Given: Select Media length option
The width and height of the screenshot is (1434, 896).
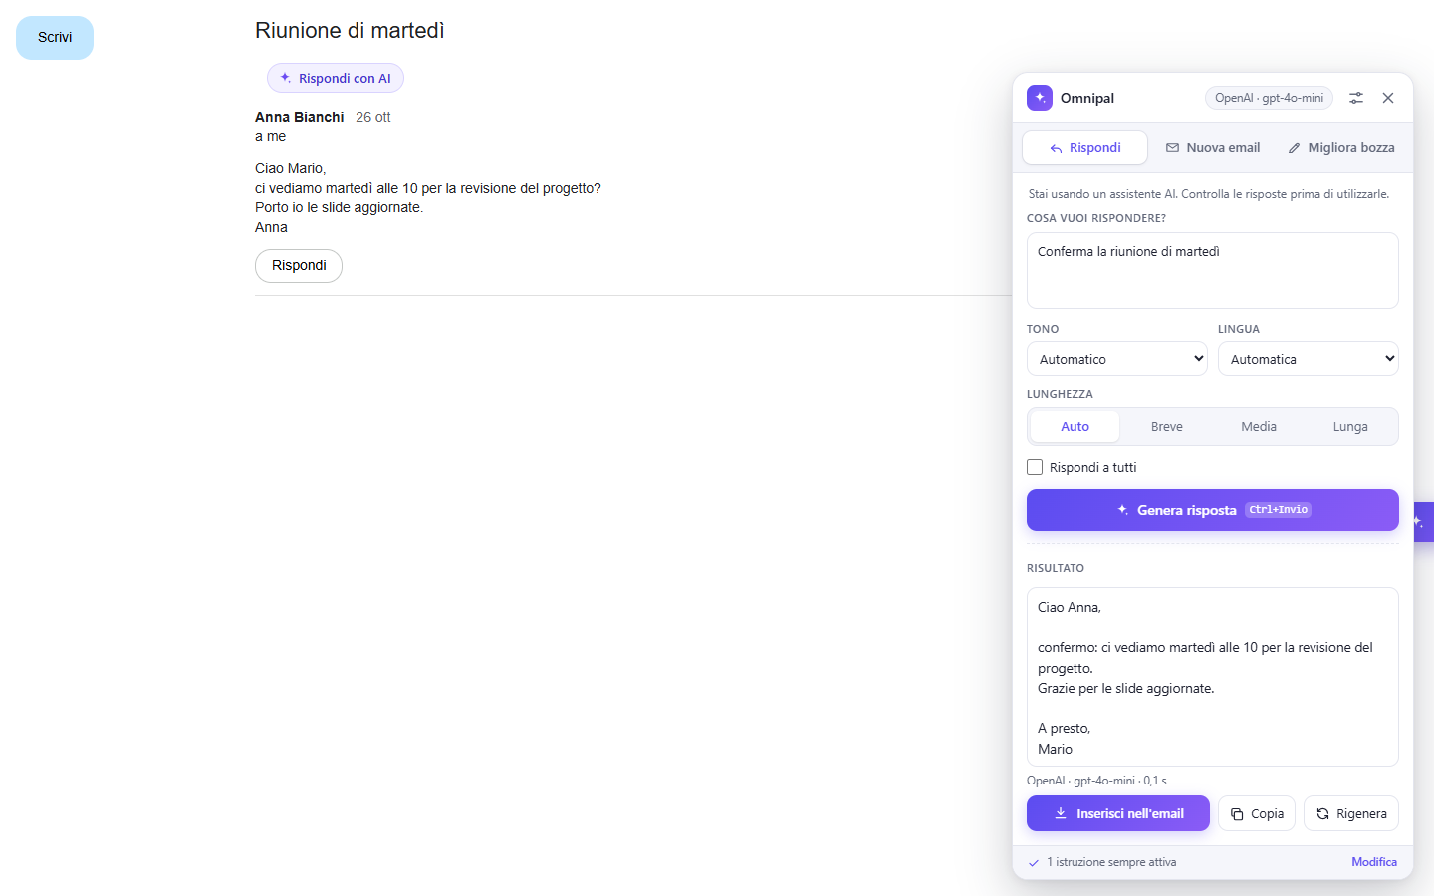Looking at the screenshot, I should tap(1259, 427).
